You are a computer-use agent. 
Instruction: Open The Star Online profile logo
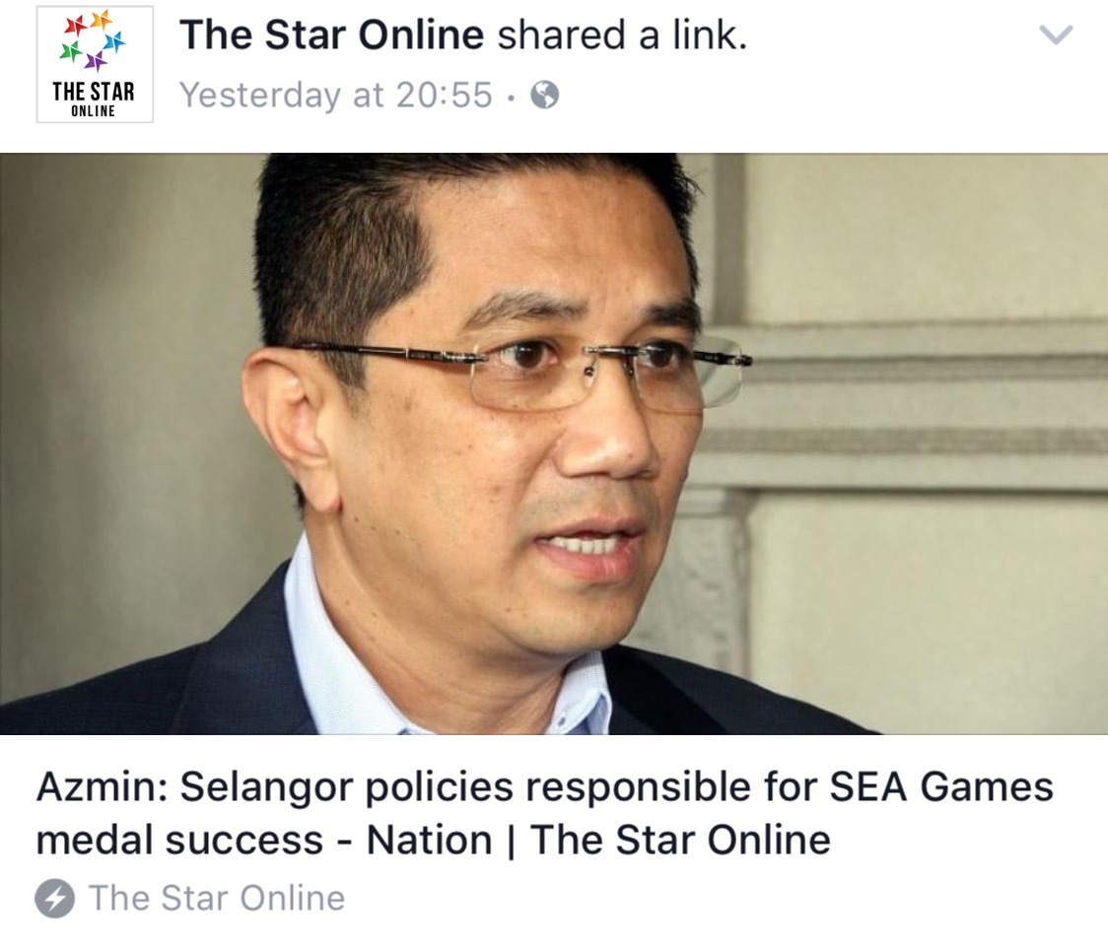95,64
